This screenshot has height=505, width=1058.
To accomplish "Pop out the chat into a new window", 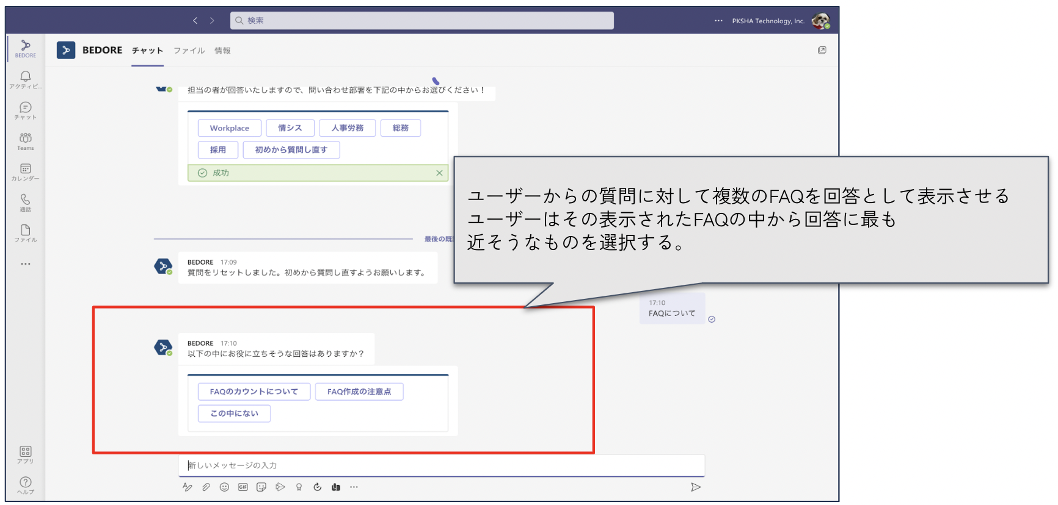I will [x=822, y=50].
